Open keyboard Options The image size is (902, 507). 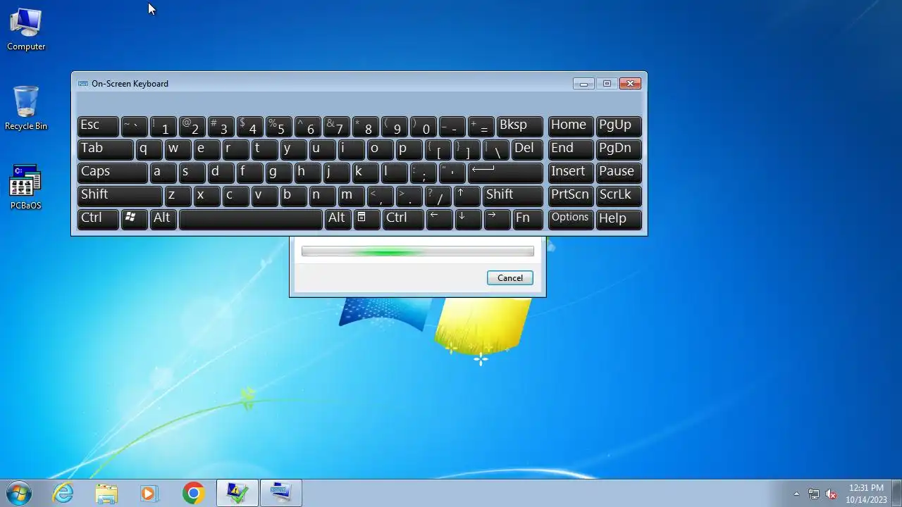(x=570, y=218)
